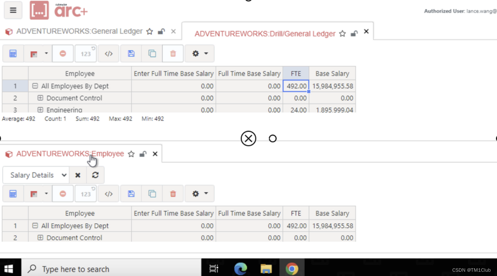Click trash delete icon in Employee panel toolbar
The width and height of the screenshot is (497, 276).
pyautogui.click(x=173, y=194)
